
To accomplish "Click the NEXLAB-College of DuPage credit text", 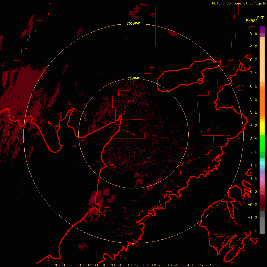I will pos(237,3).
